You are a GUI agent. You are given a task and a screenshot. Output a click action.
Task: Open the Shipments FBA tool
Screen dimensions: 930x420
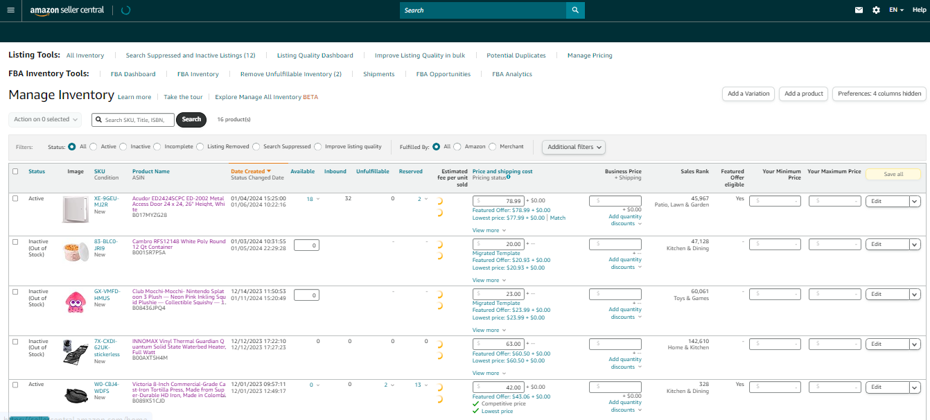pos(379,74)
